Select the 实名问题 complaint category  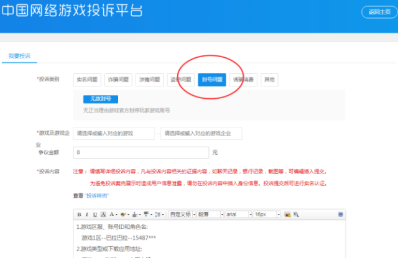click(86, 80)
